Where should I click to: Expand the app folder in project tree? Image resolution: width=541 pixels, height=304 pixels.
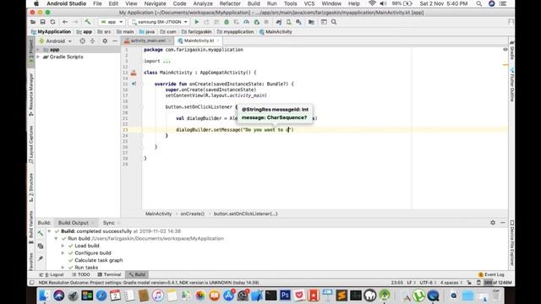click(x=39, y=50)
